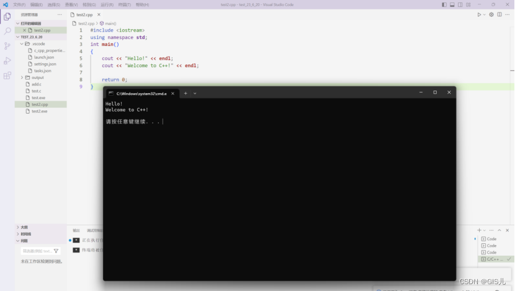The height and width of the screenshot is (291, 515).
Task: Open the 转到(G) menu
Action: tap(89, 4)
